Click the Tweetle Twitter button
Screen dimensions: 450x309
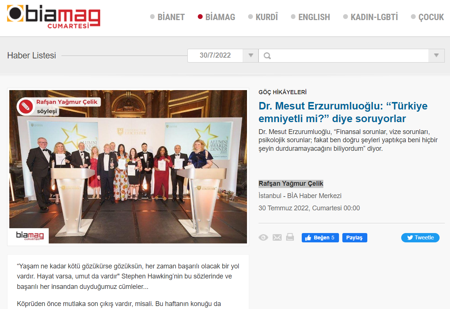pos(420,238)
